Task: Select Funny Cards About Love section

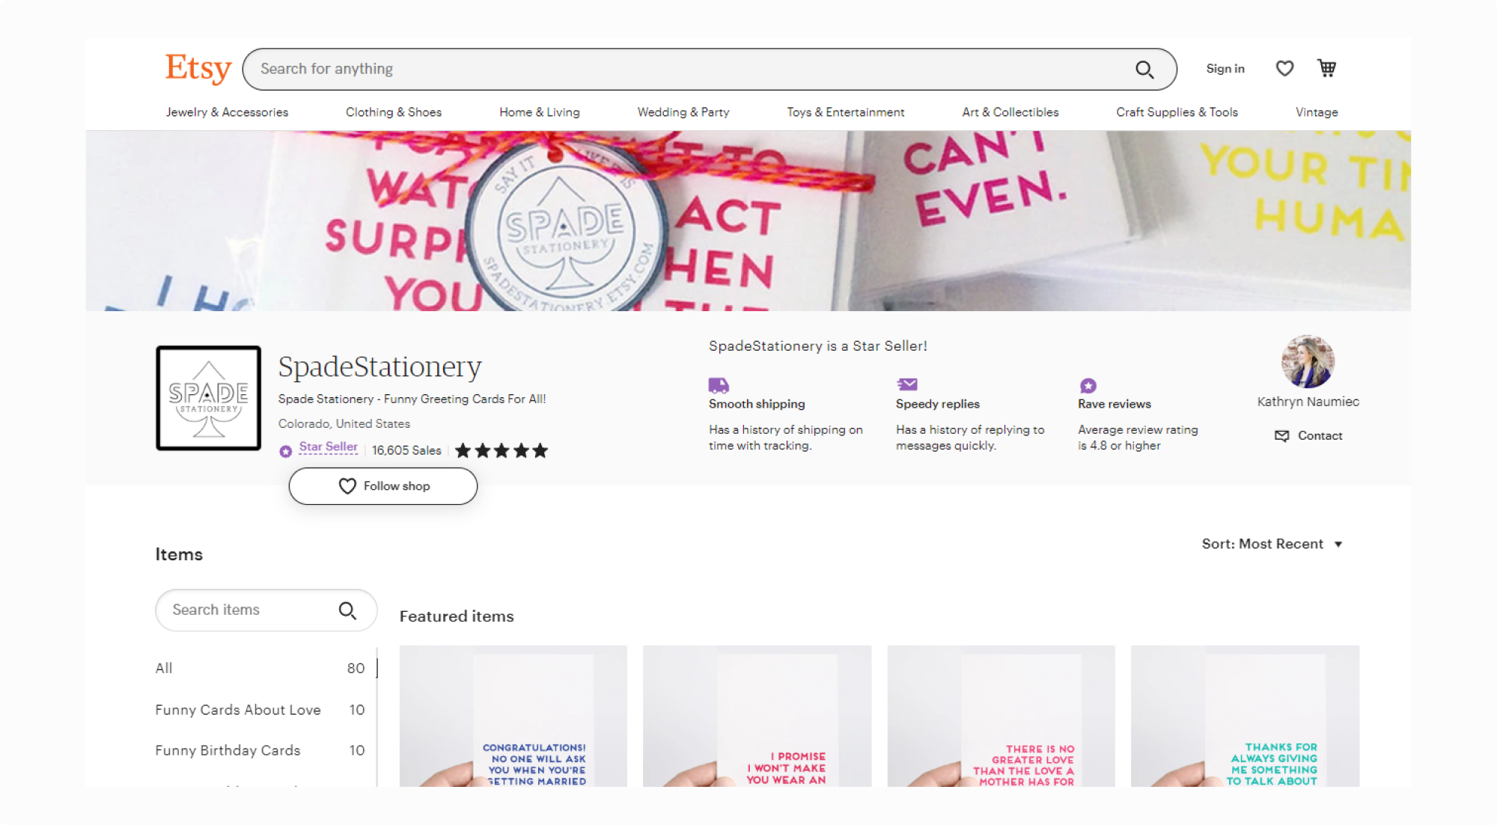Action: (x=260, y=710)
